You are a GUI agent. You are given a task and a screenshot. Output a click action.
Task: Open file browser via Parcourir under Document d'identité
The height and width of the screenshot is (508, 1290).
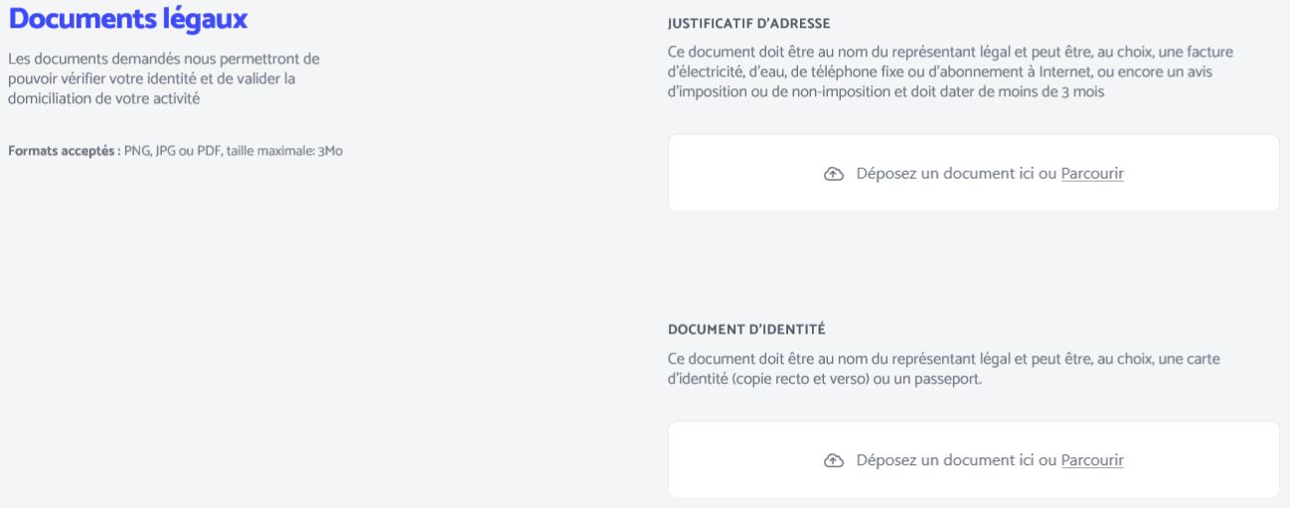[1092, 460]
